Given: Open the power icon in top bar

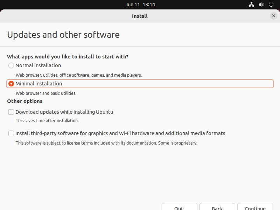Looking at the screenshot, I should [271, 5].
